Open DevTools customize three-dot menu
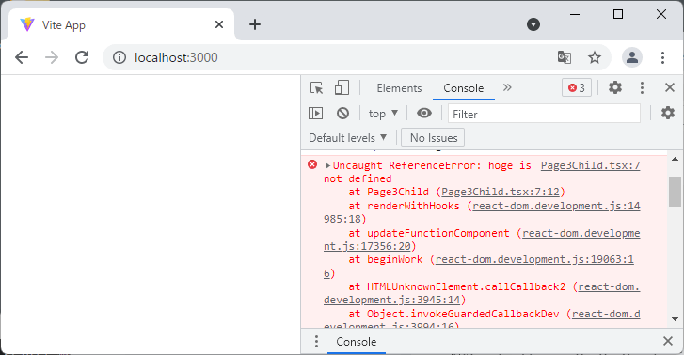684x355 pixels. [642, 87]
